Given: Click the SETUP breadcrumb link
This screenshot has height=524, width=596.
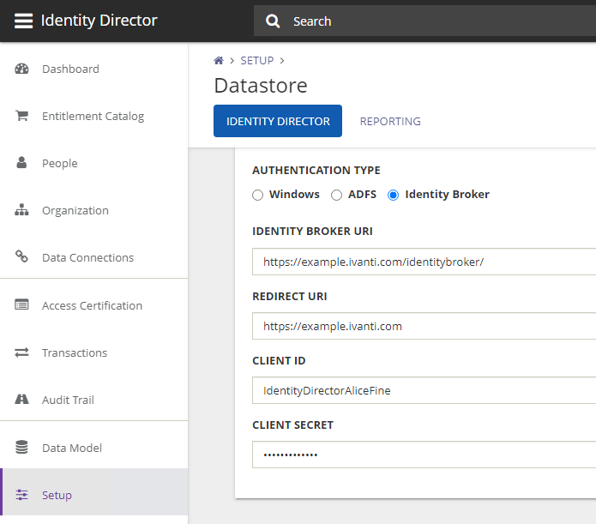Looking at the screenshot, I should click(257, 61).
